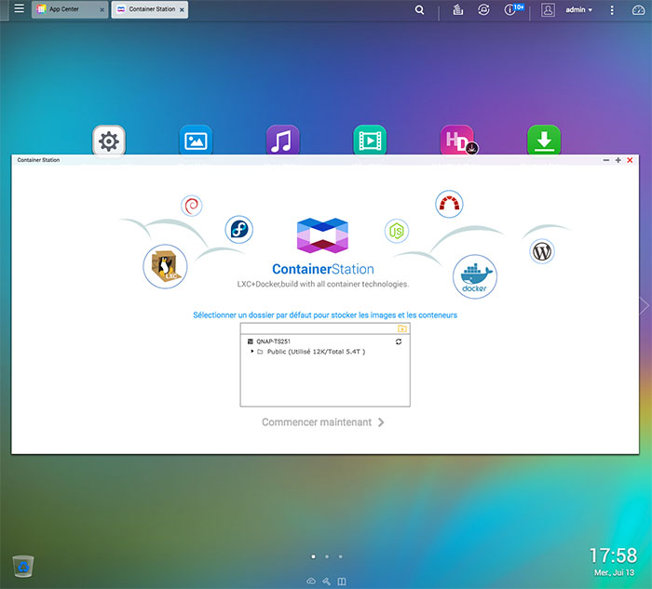Close the Container Station window

pos(630,160)
